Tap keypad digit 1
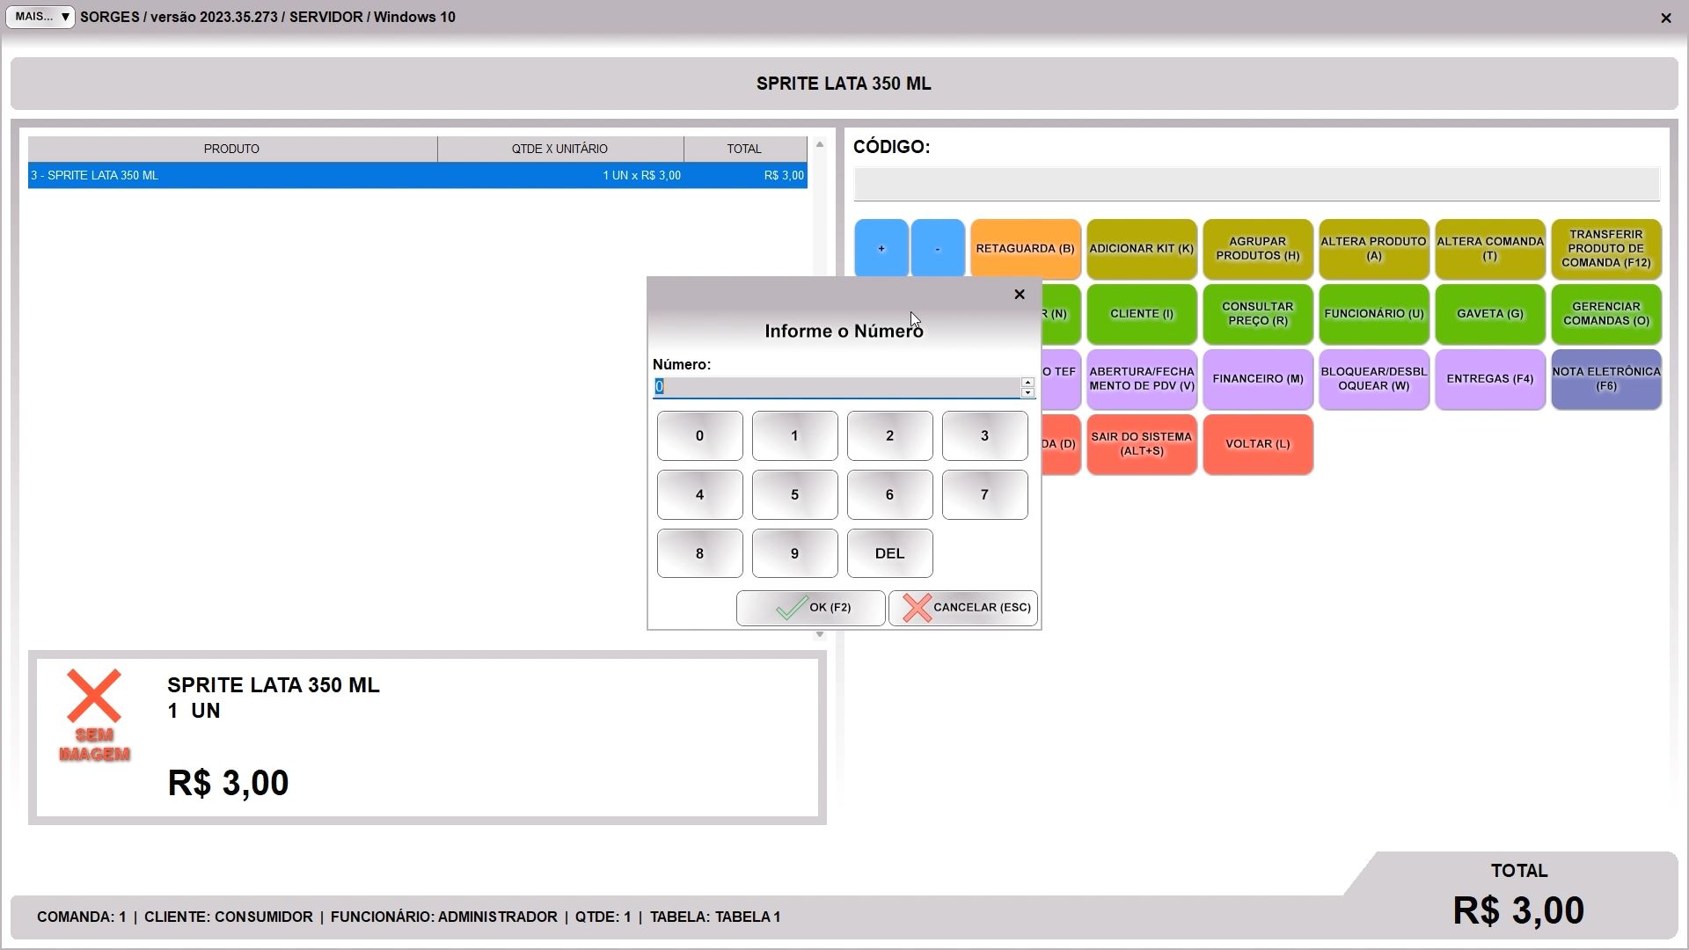 click(x=794, y=435)
